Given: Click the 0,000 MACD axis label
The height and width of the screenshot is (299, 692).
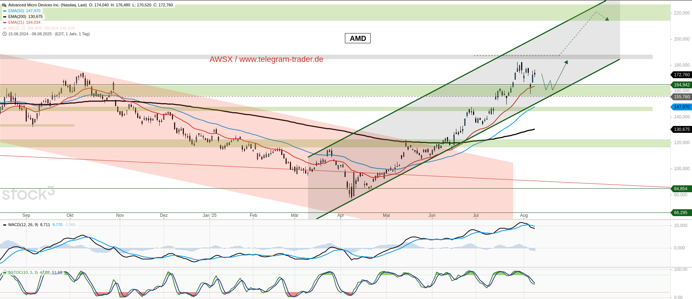Looking at the screenshot, I should point(679,248).
